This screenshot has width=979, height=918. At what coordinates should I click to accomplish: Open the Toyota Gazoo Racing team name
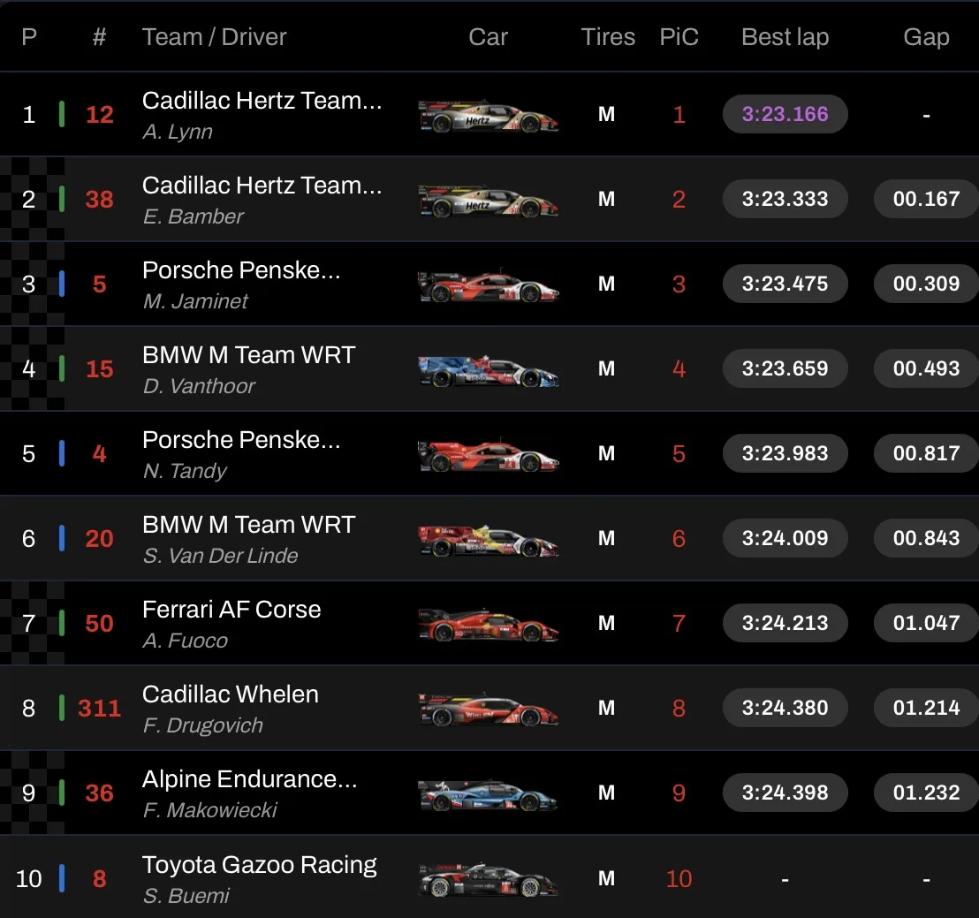[x=260, y=865]
